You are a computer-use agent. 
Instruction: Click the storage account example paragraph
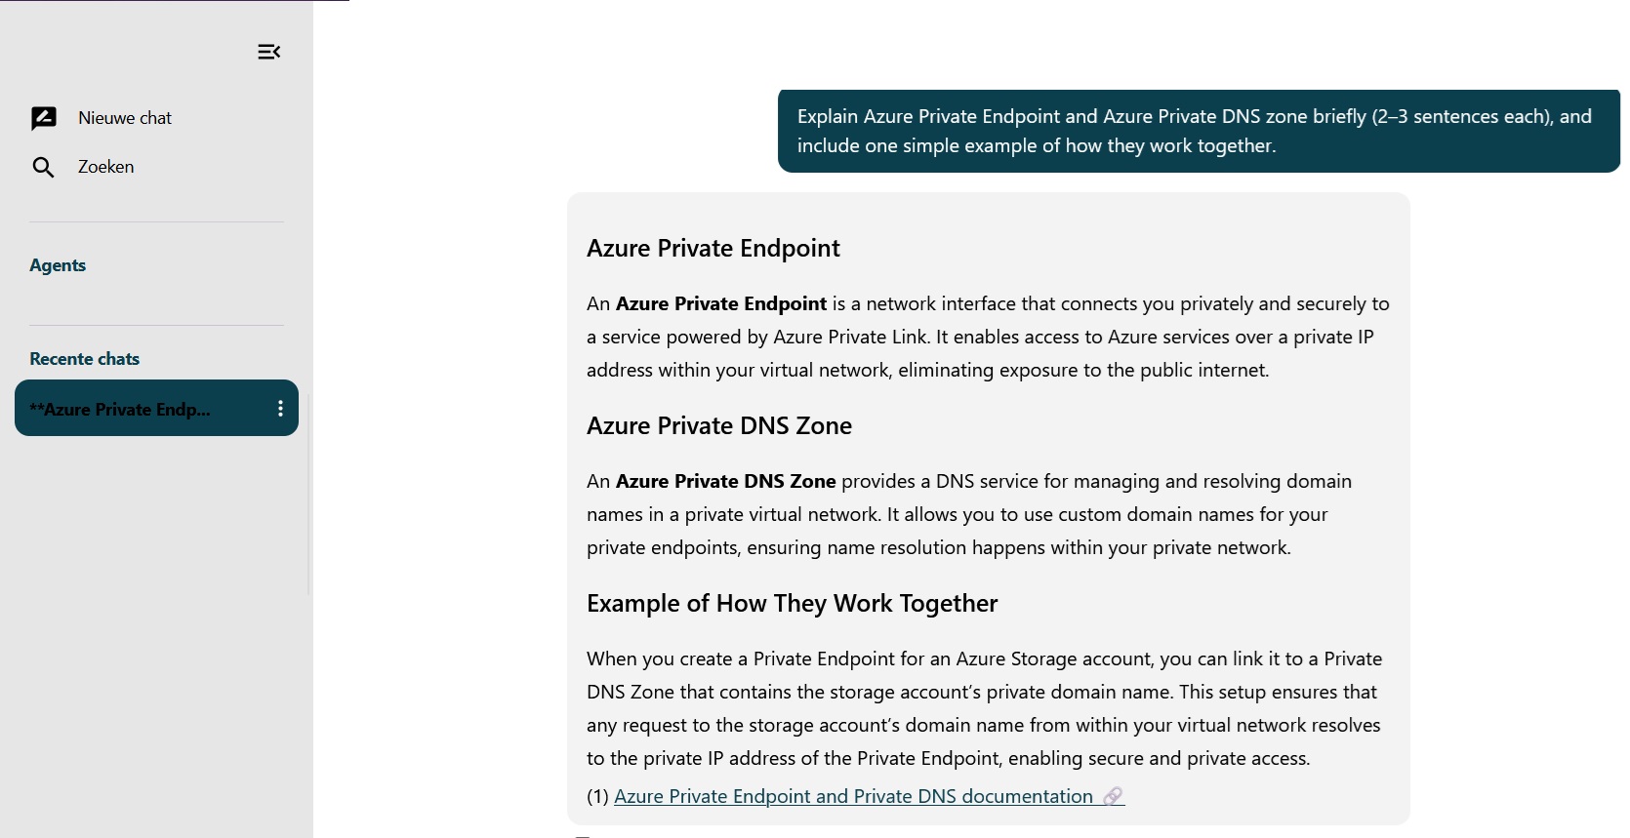coord(984,708)
